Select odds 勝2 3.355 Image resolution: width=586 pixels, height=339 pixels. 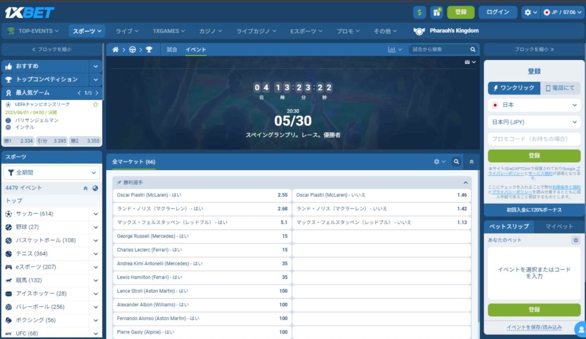[85, 141]
